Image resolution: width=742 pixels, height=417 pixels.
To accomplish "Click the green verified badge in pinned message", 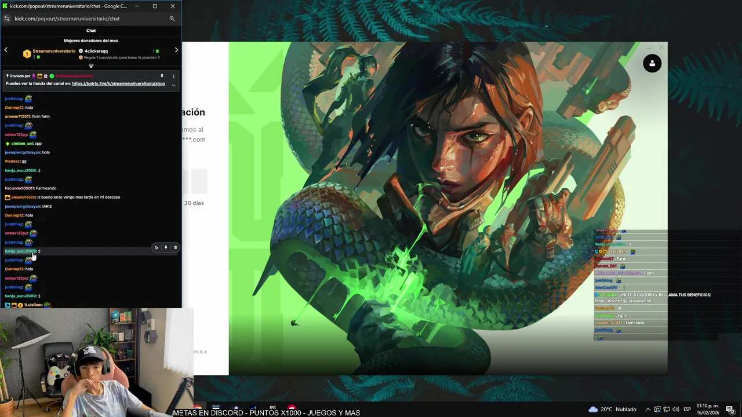I will pyautogui.click(x=52, y=76).
